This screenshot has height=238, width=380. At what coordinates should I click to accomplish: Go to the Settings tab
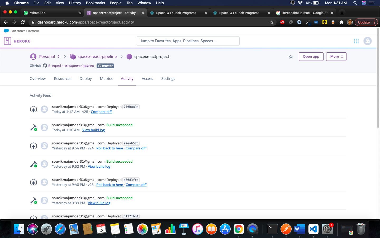pos(168,79)
